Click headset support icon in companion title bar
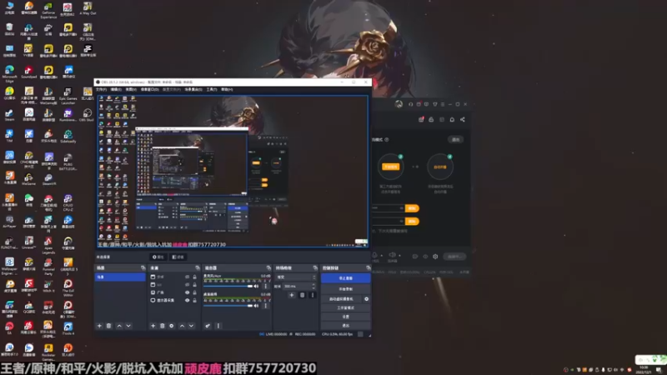 (x=410, y=104)
